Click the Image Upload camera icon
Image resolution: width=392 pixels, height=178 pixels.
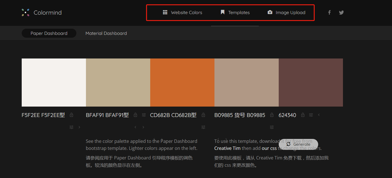[270, 12]
